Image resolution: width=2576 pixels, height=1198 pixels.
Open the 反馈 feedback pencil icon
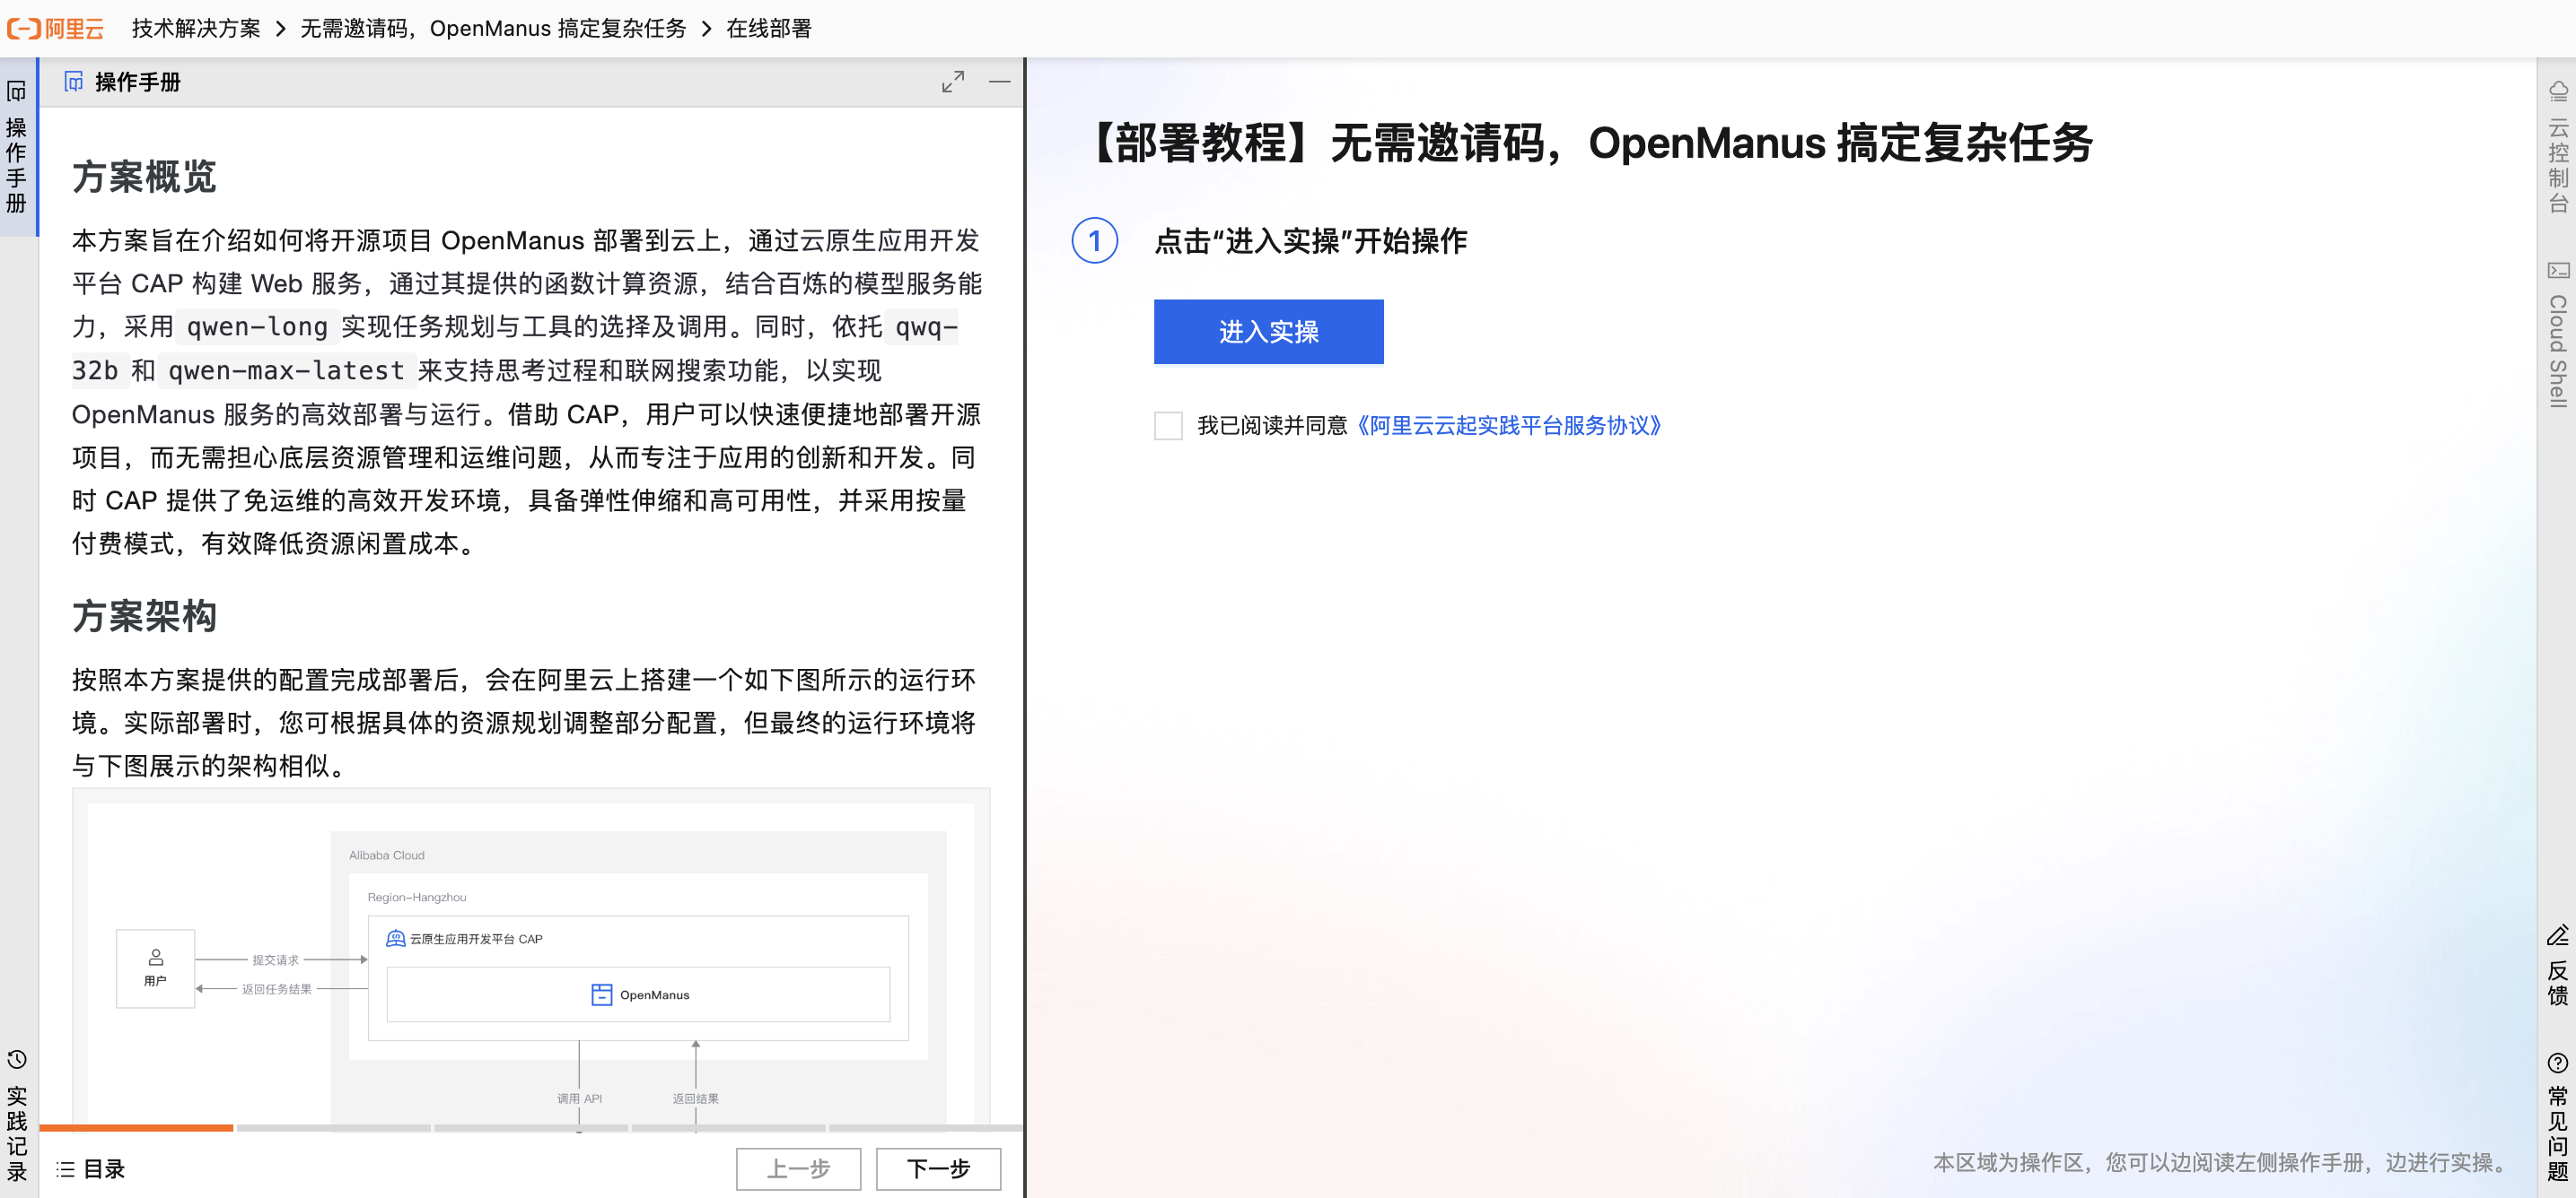click(x=2557, y=936)
